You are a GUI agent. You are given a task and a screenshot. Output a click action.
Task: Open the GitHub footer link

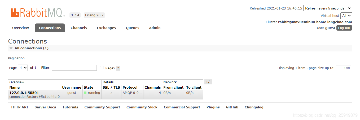[232, 107]
